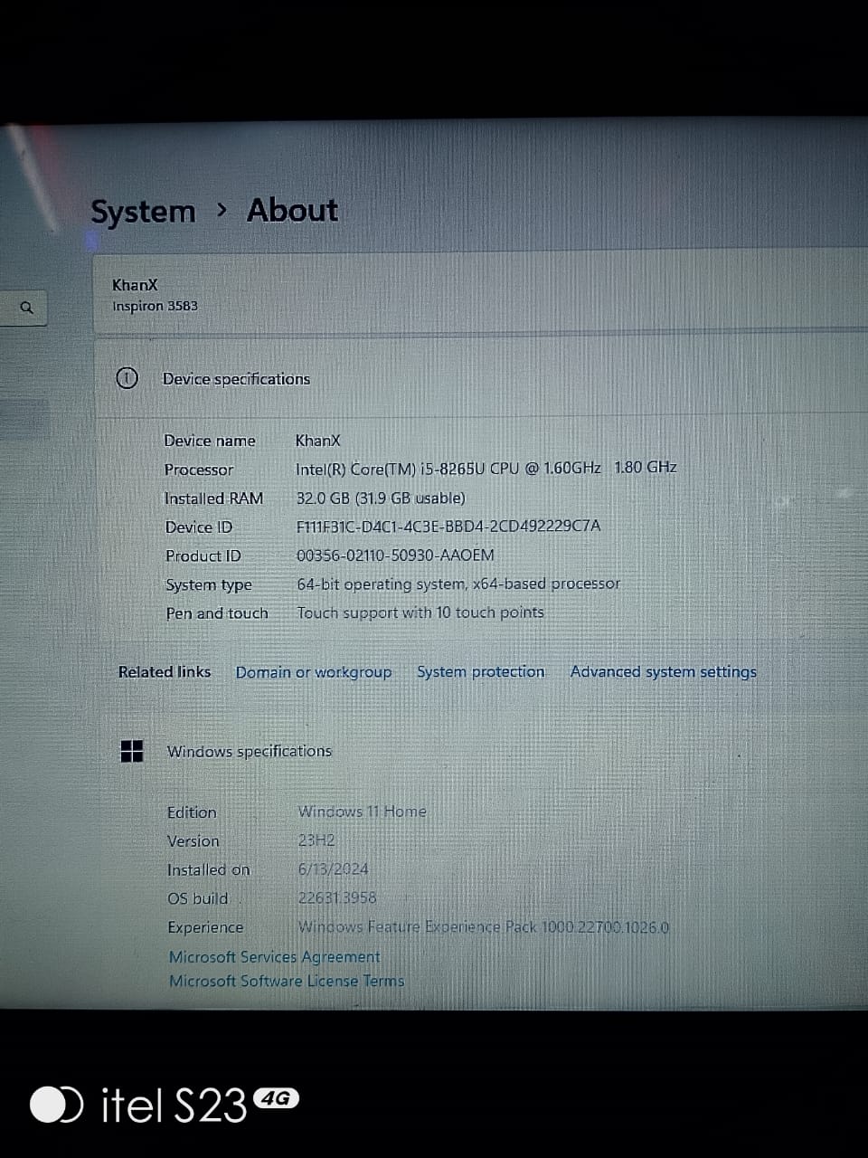Click the Device specifications info icon
Screen dimensions: 868x1158
(127, 378)
